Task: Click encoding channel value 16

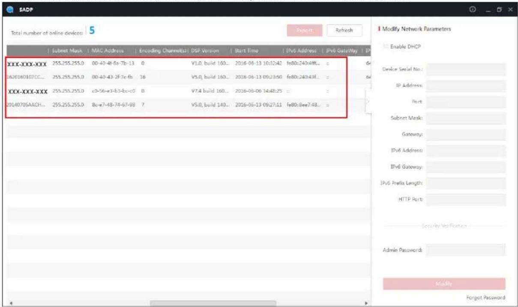Action: click(x=143, y=77)
